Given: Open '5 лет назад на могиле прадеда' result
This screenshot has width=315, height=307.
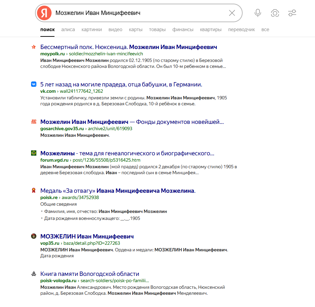Looking at the screenshot, I should (121, 84).
